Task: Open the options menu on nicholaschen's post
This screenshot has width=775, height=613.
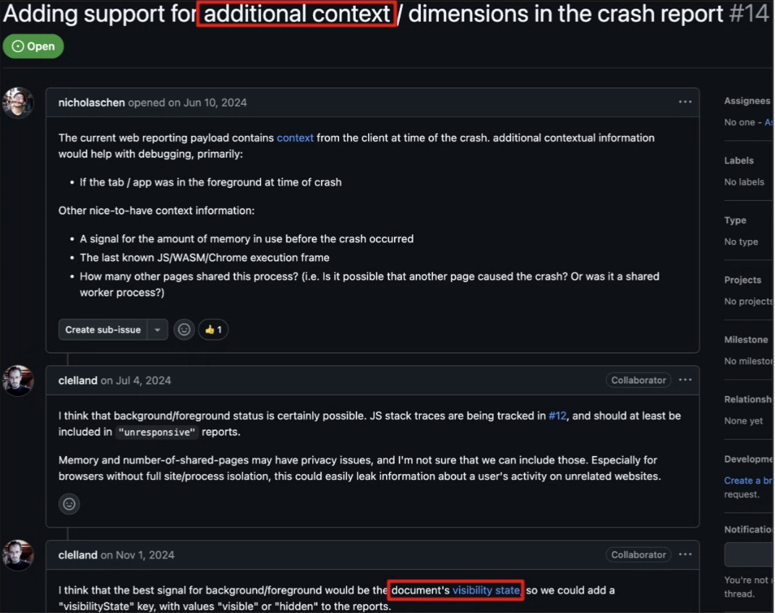Action: click(685, 102)
